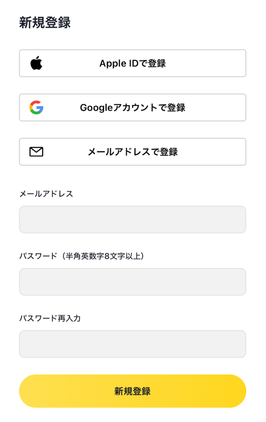Click the パスワード field label text
Screen dimensions: 266x422
38,256
